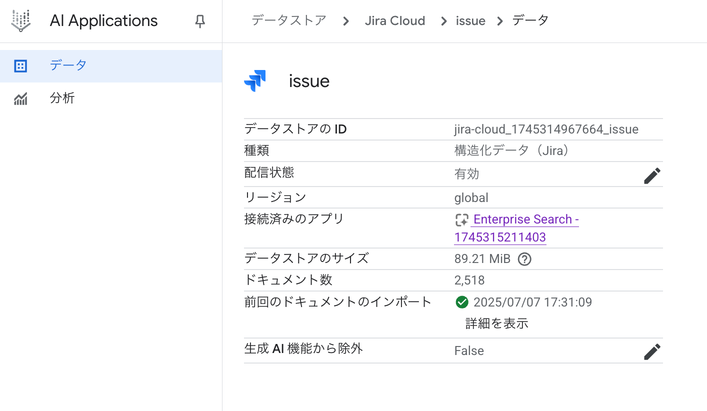707x411 pixels.
Task: Select the ID jira-cloud_1745314967664_issue
Action: 546,129
